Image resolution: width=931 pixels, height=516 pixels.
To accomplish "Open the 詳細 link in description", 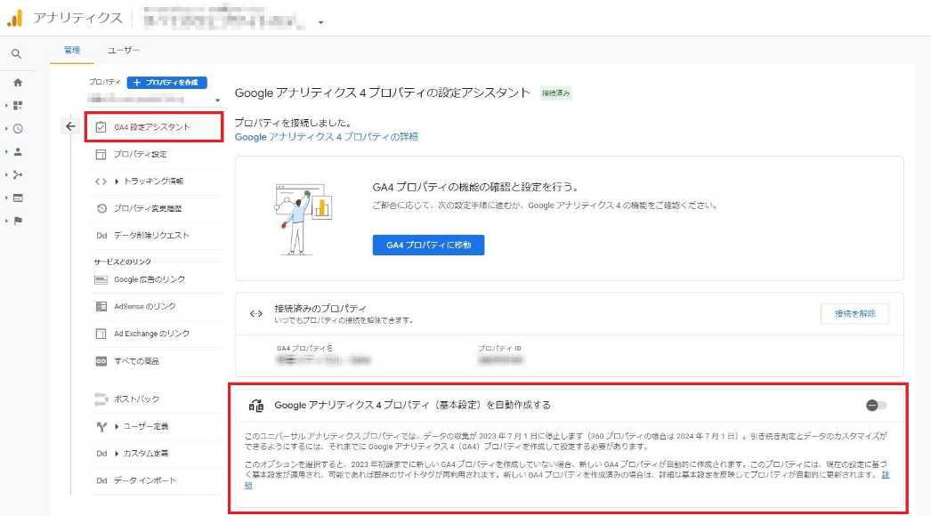I will 886,475.
